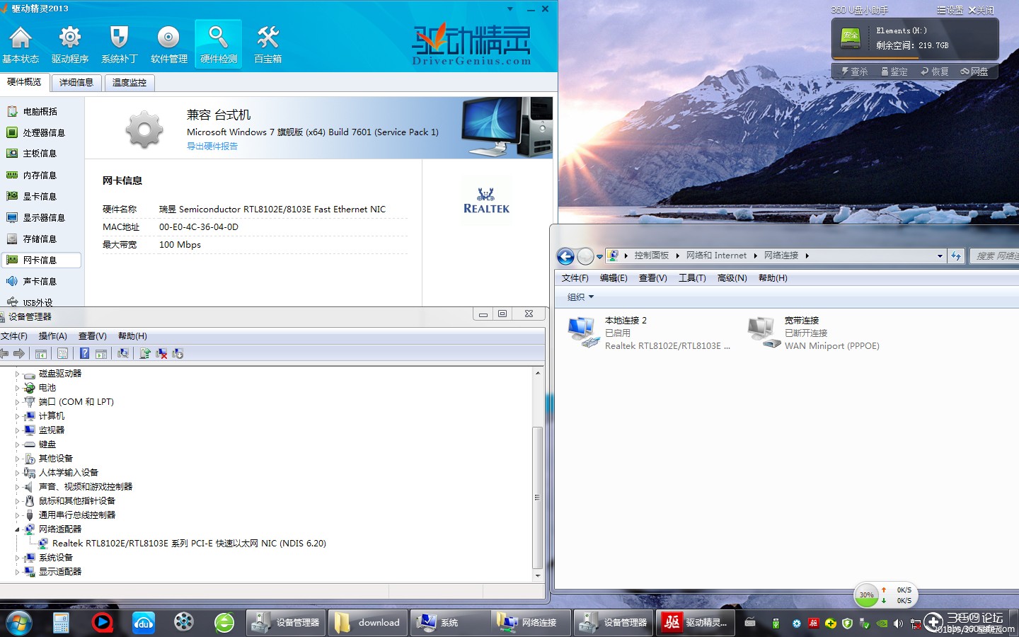Viewport: 1019px width, 637px height.
Task: Open the 驱动程序 gear icon
Action: (70, 44)
